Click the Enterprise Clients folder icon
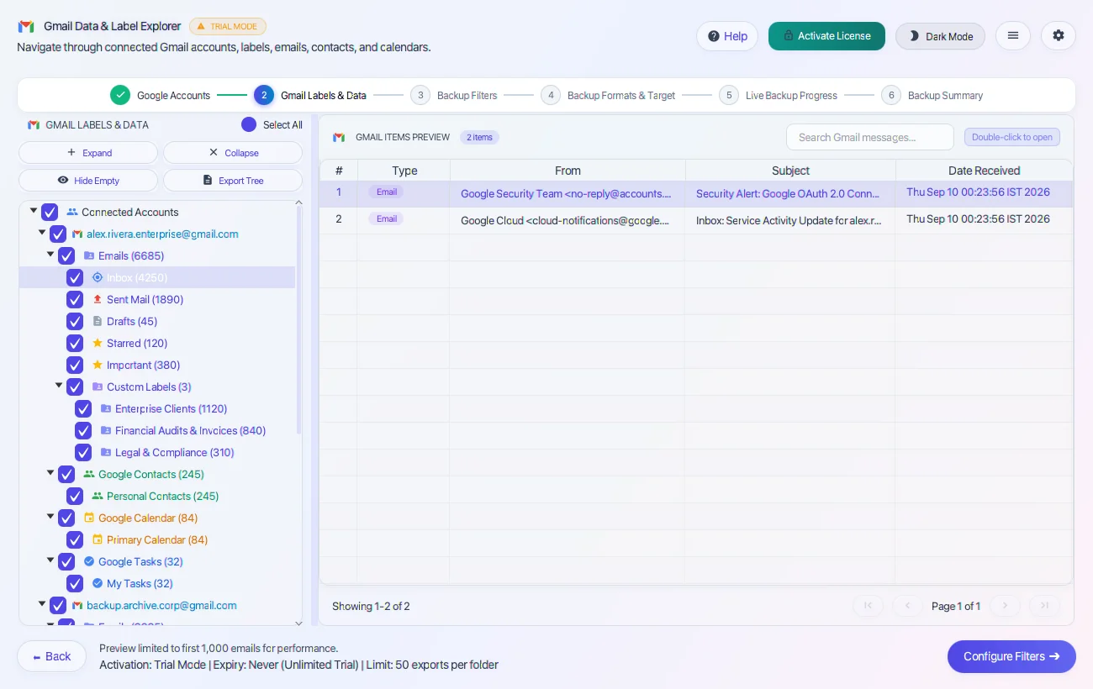 (x=105, y=408)
